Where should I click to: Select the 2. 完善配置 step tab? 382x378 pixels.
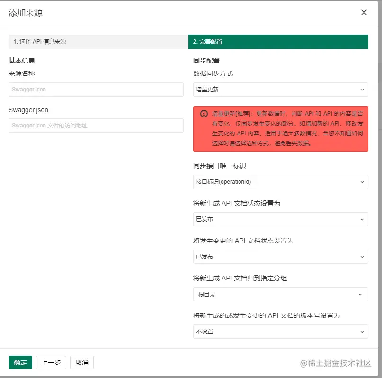pos(280,42)
